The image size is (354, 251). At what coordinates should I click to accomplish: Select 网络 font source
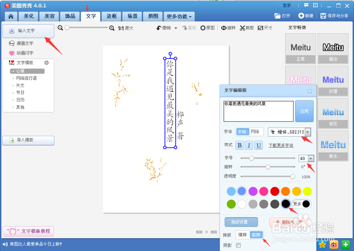(255, 132)
